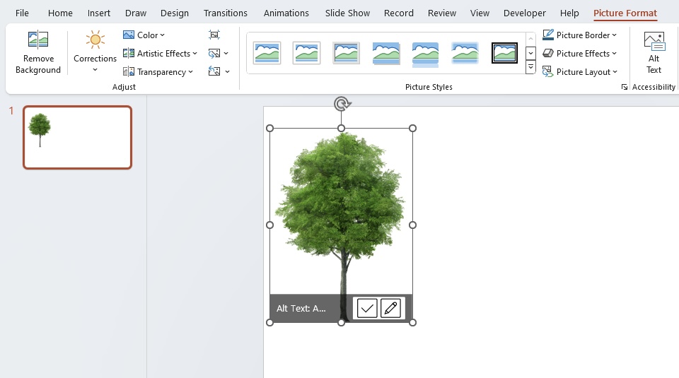
Task: Select slide 1 thumbnail
Action: [x=78, y=137]
